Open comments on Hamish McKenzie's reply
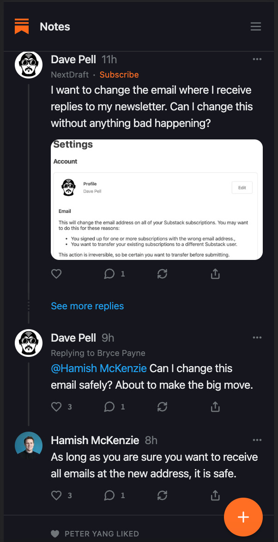Viewport: 278px width, 542px height. pos(109,496)
